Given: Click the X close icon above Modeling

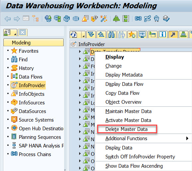Looking at the screenshot, I should (23, 32).
